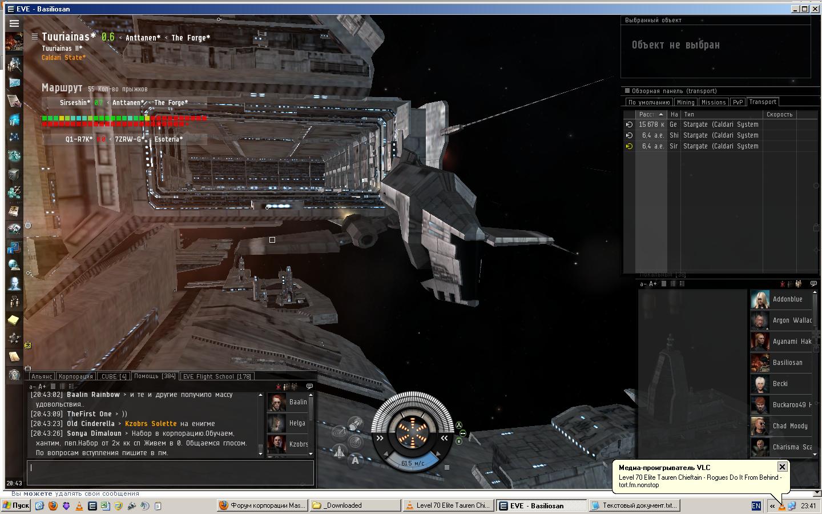Open the system info menu beside Tuuriainas
This screenshot has width=822, height=514.
tap(35, 37)
